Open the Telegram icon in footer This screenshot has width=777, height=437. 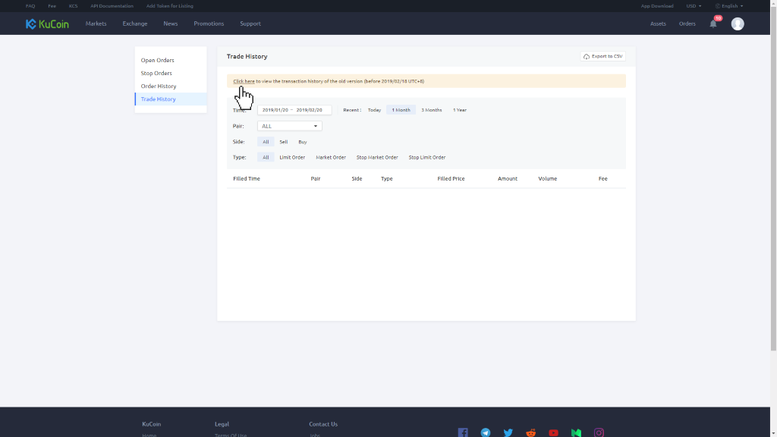pos(486,432)
